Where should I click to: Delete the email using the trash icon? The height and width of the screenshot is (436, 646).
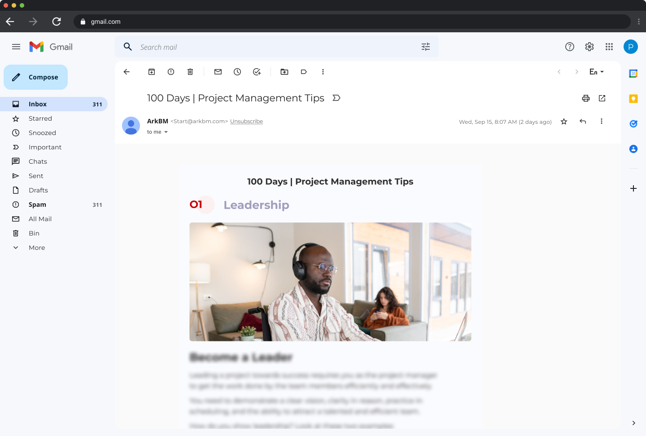coord(190,72)
